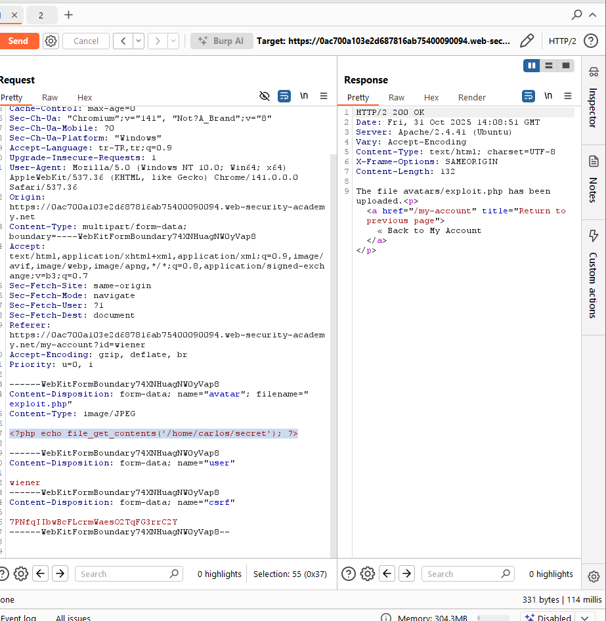Go to next request in history
The height and width of the screenshot is (621, 606).
point(158,41)
